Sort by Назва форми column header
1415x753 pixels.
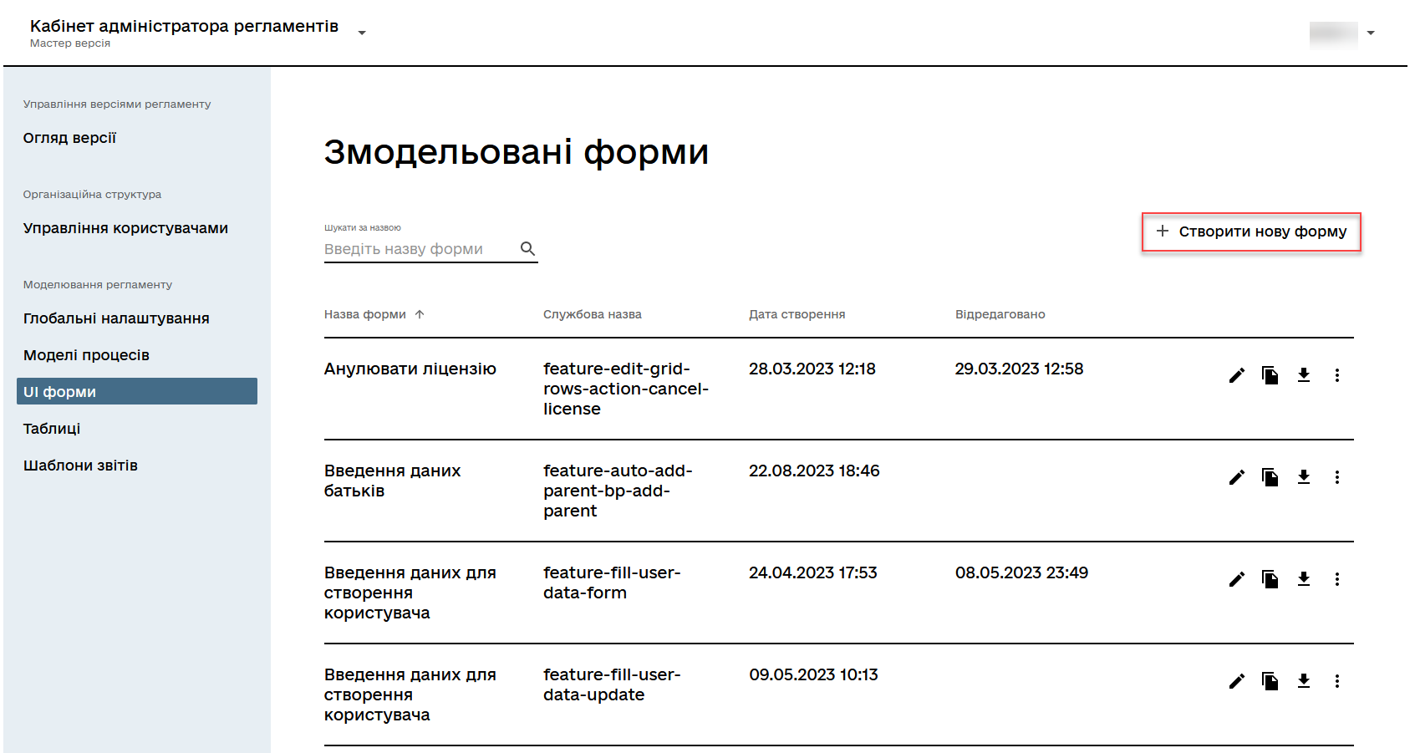click(365, 314)
